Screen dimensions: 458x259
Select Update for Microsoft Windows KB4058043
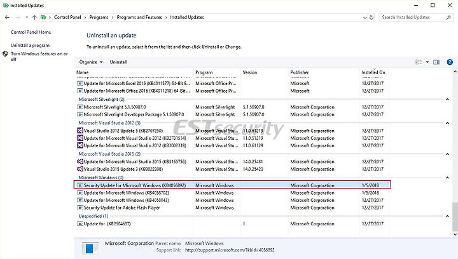(x=126, y=200)
